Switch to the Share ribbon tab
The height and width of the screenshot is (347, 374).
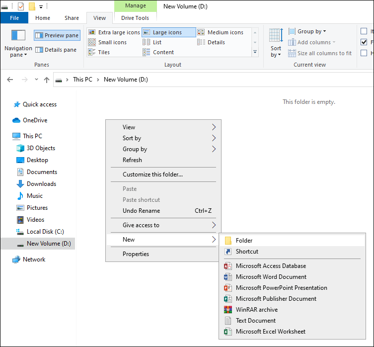coord(72,18)
